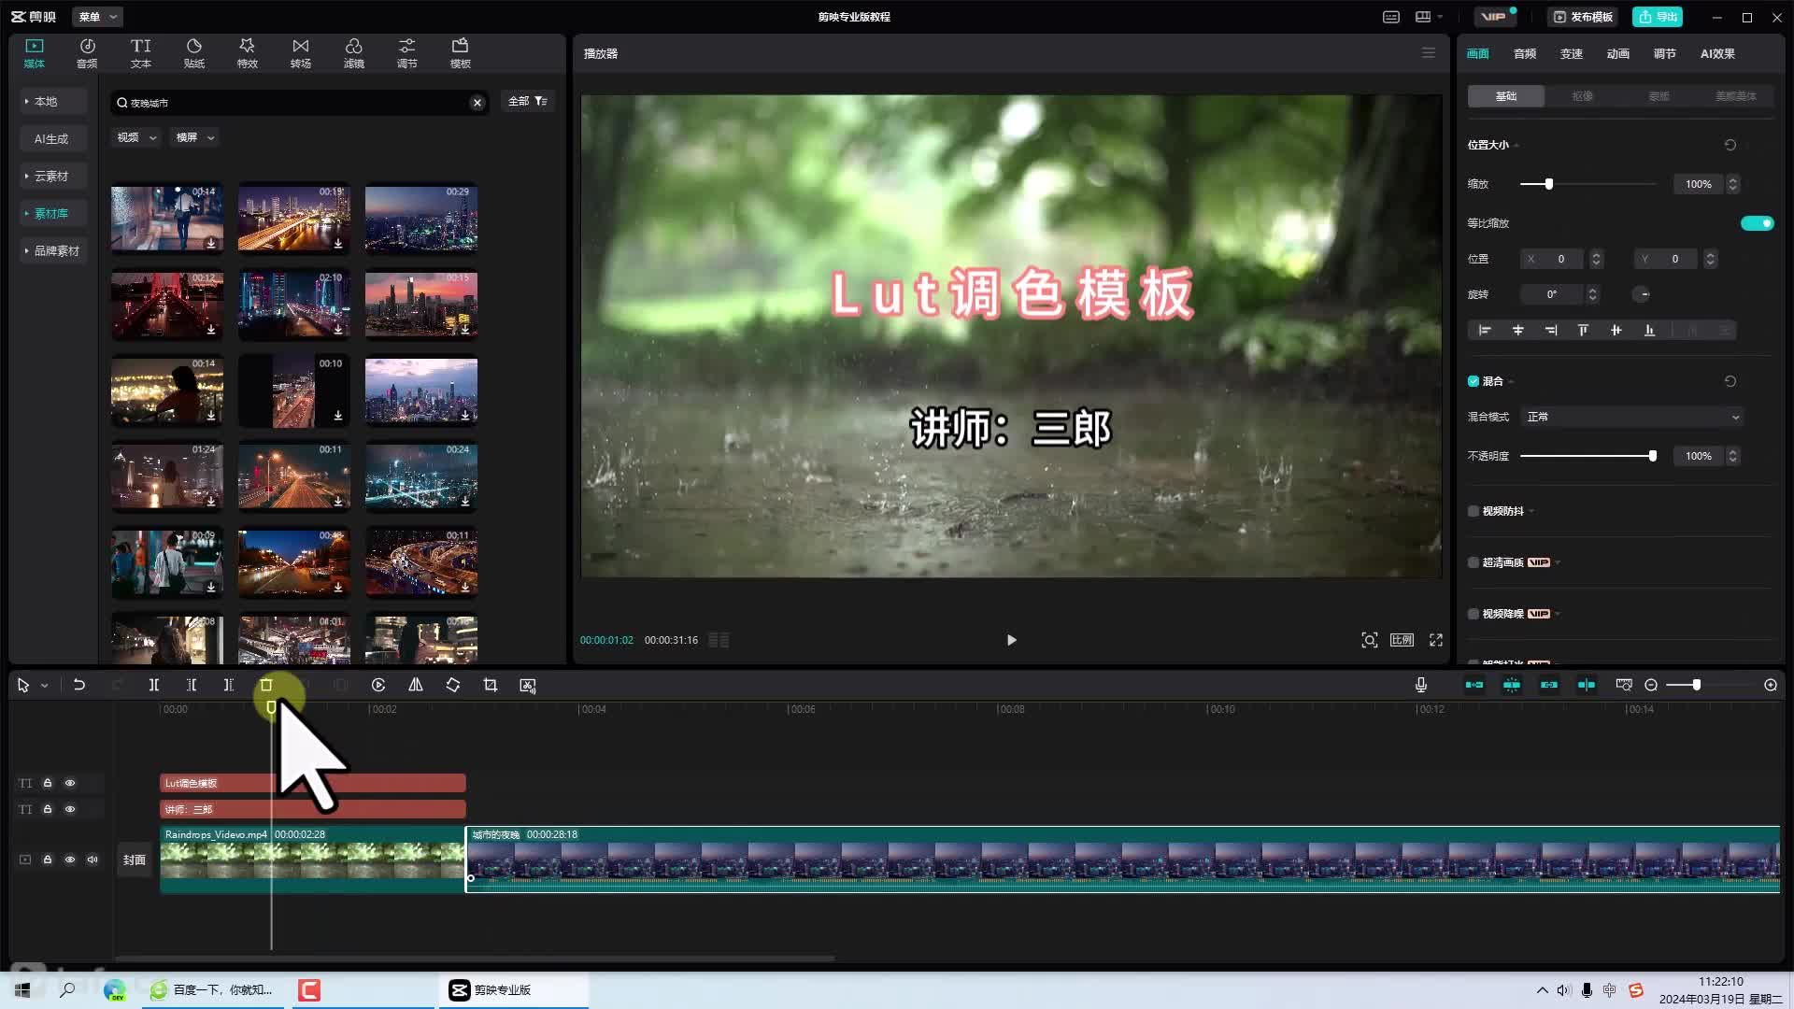This screenshot has width=1794, height=1009.
Task: Toggle timeline preview-axis icon
Action: click(1587, 685)
